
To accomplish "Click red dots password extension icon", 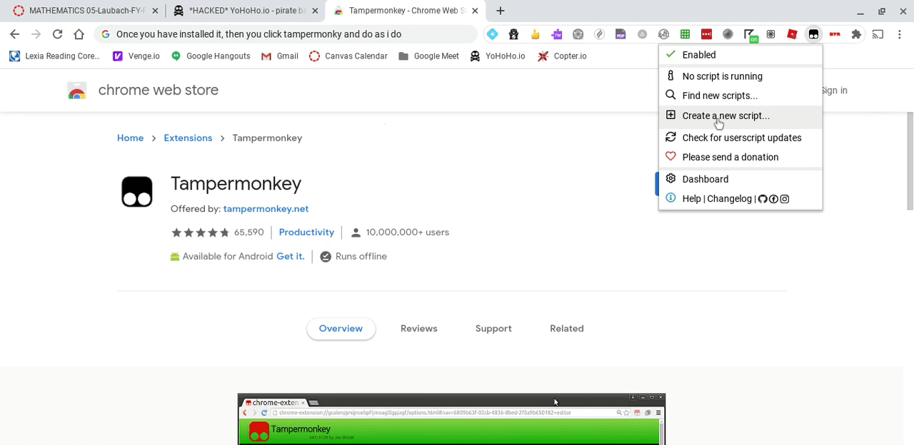I will [x=706, y=34].
